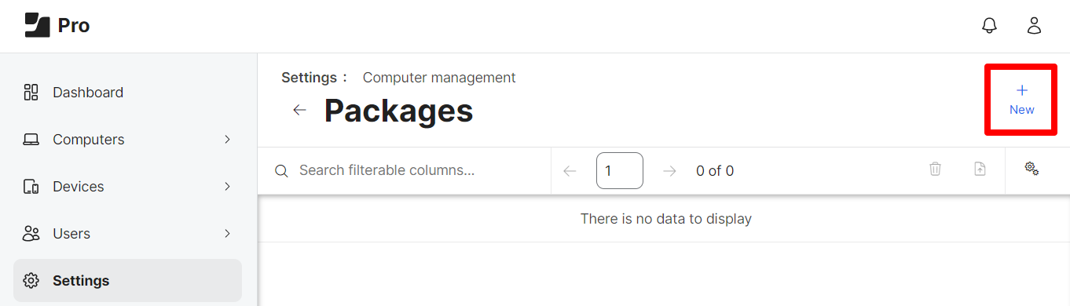Click the page number input box
The height and width of the screenshot is (306, 1070).
click(620, 170)
